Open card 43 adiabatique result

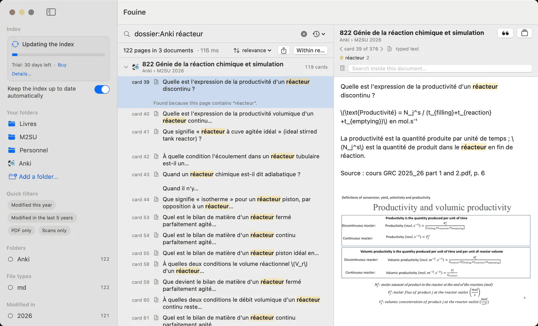226,181
